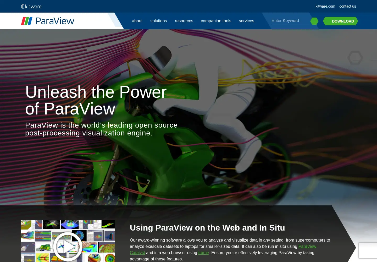
Task: Click 'Using ParaView on the Web and In Situ' heading
Action: point(207,228)
